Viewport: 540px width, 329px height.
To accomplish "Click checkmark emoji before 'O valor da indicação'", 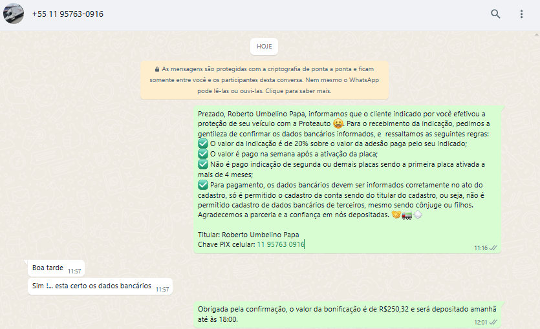I will click(x=202, y=143).
